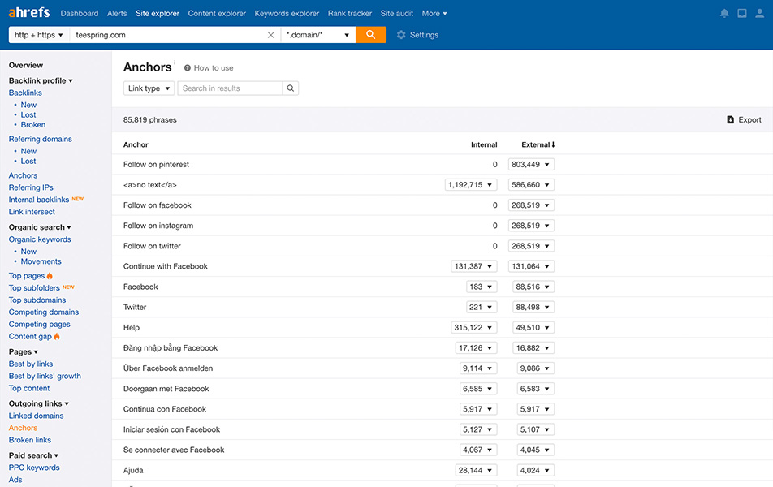Open the Settings gear
Viewport: 773px width, 487px height.
[401, 35]
